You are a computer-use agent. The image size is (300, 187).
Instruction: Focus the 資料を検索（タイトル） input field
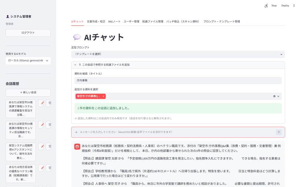click(x=178, y=80)
